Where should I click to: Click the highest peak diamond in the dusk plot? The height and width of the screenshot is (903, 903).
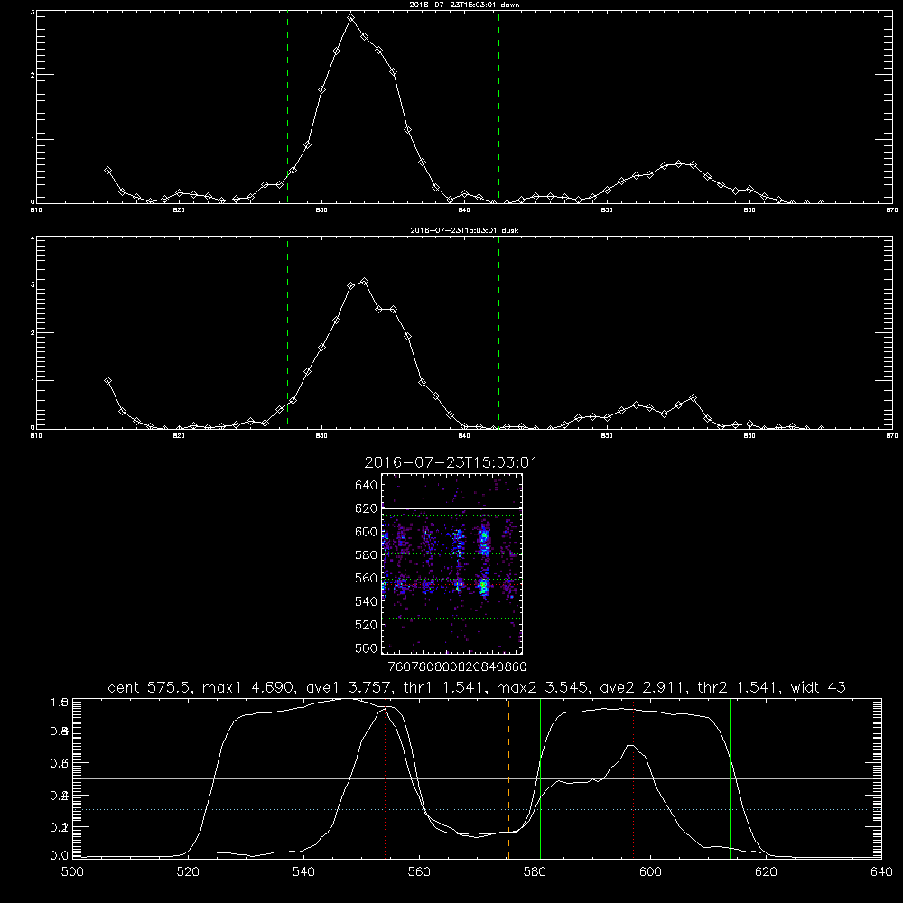coord(364,281)
